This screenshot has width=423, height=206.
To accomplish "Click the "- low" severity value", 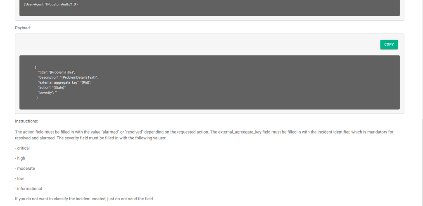I will click(19, 178).
